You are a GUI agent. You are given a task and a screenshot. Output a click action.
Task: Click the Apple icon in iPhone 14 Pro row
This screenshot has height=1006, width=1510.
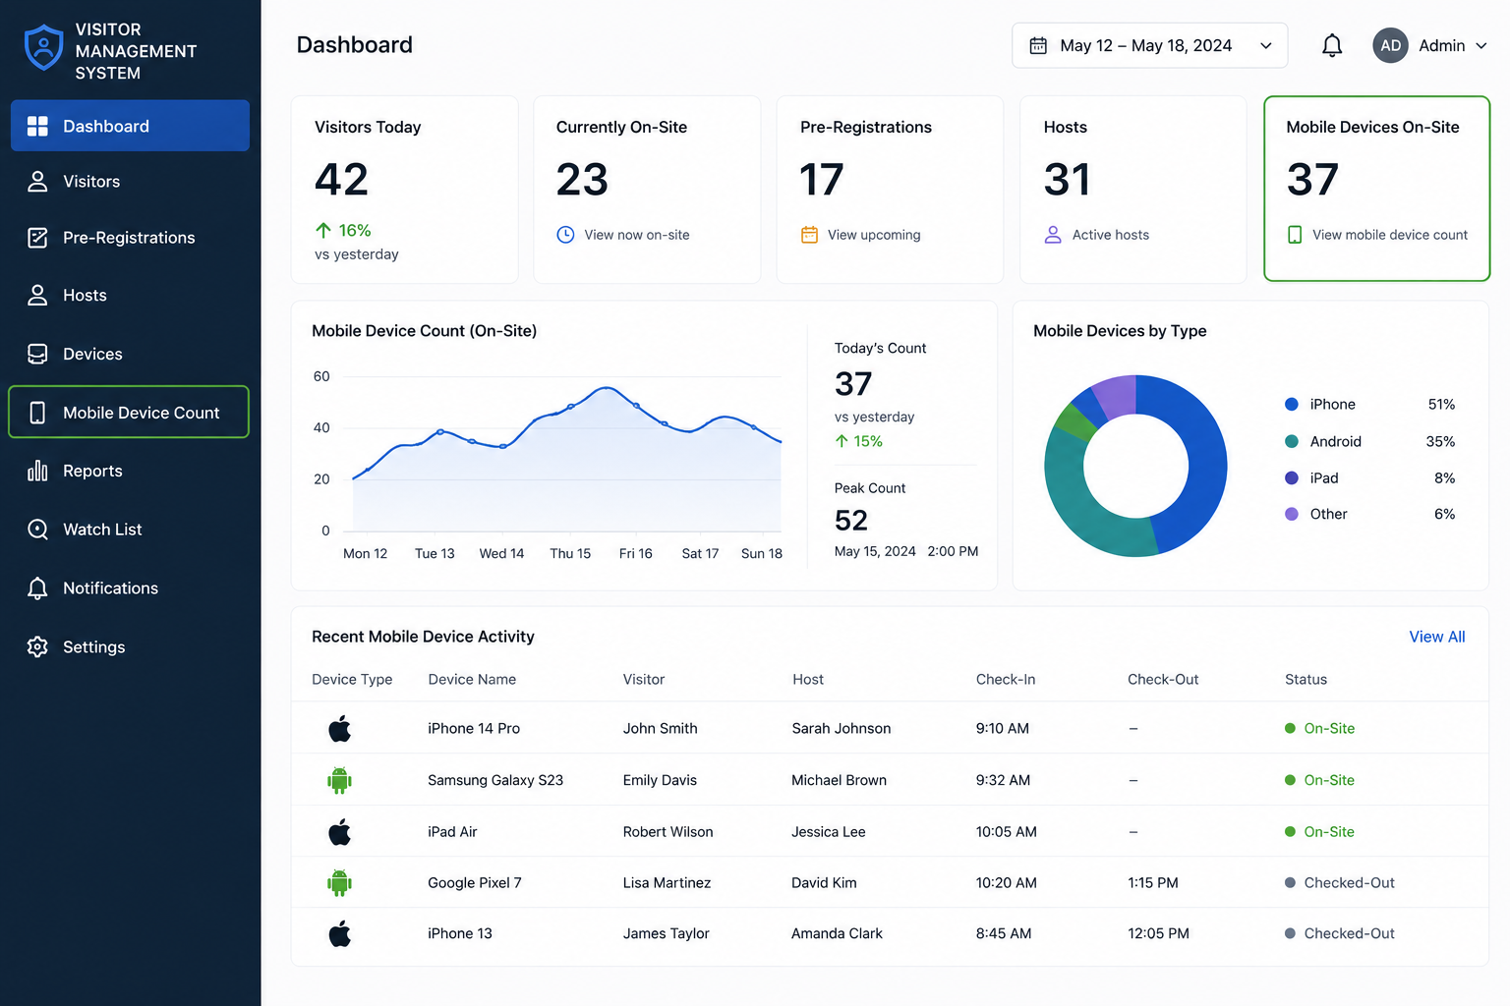pos(339,728)
